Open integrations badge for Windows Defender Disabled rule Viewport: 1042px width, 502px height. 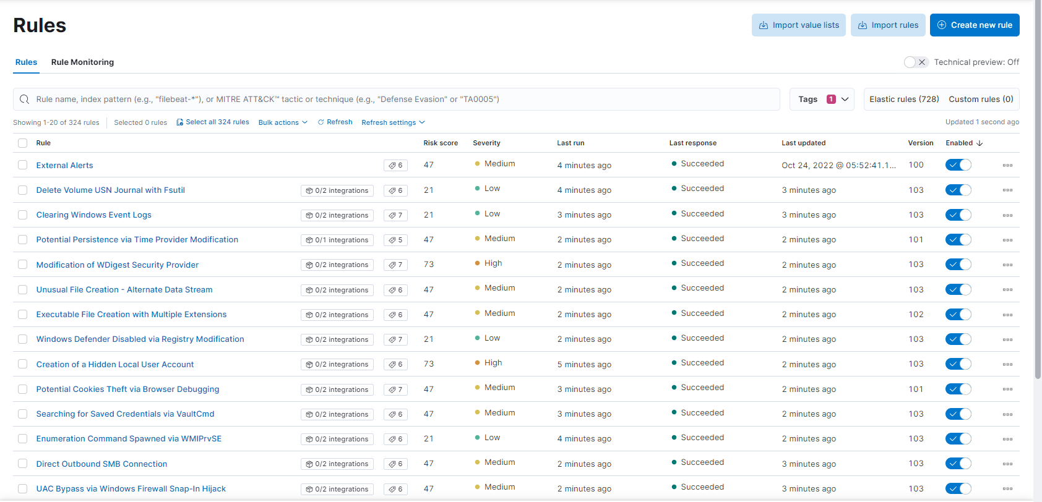[337, 339]
